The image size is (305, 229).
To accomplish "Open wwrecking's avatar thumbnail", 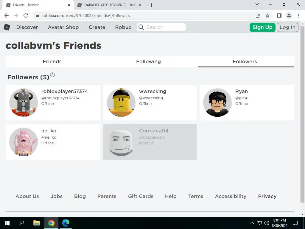I will [121, 103].
